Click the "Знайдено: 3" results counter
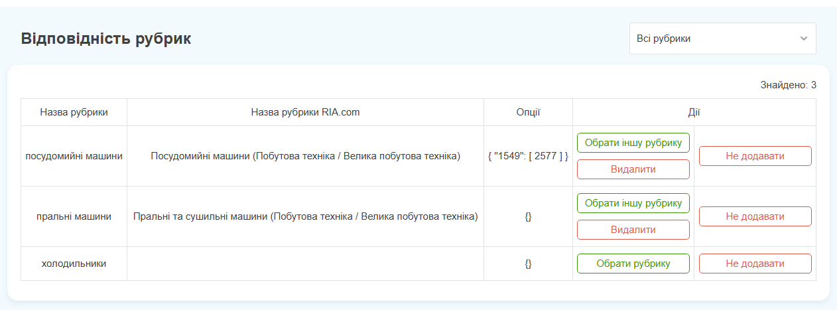This screenshot has width=837, height=310. coord(789,85)
